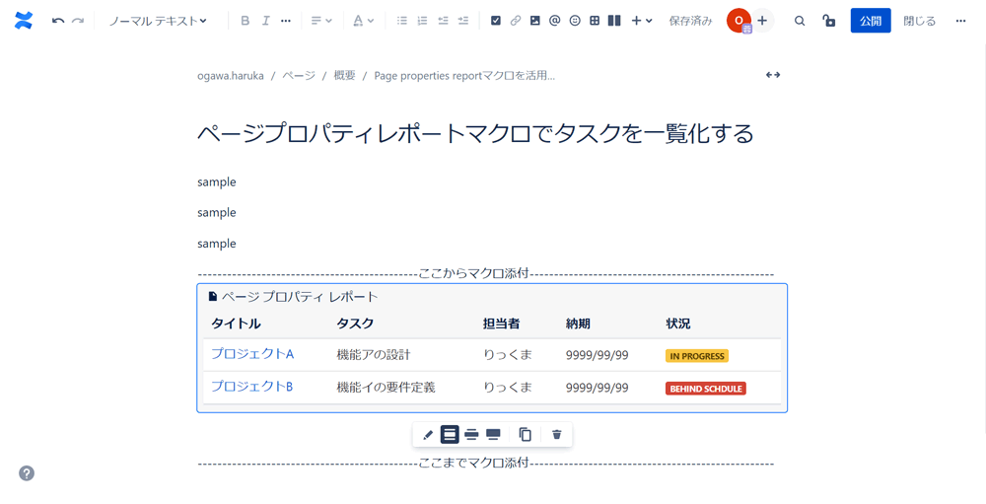Toggle italic formatting
Viewport: 986px width, 504px height.
265,21
